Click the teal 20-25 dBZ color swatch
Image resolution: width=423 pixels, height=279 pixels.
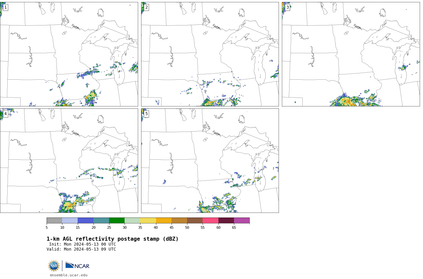101,220
